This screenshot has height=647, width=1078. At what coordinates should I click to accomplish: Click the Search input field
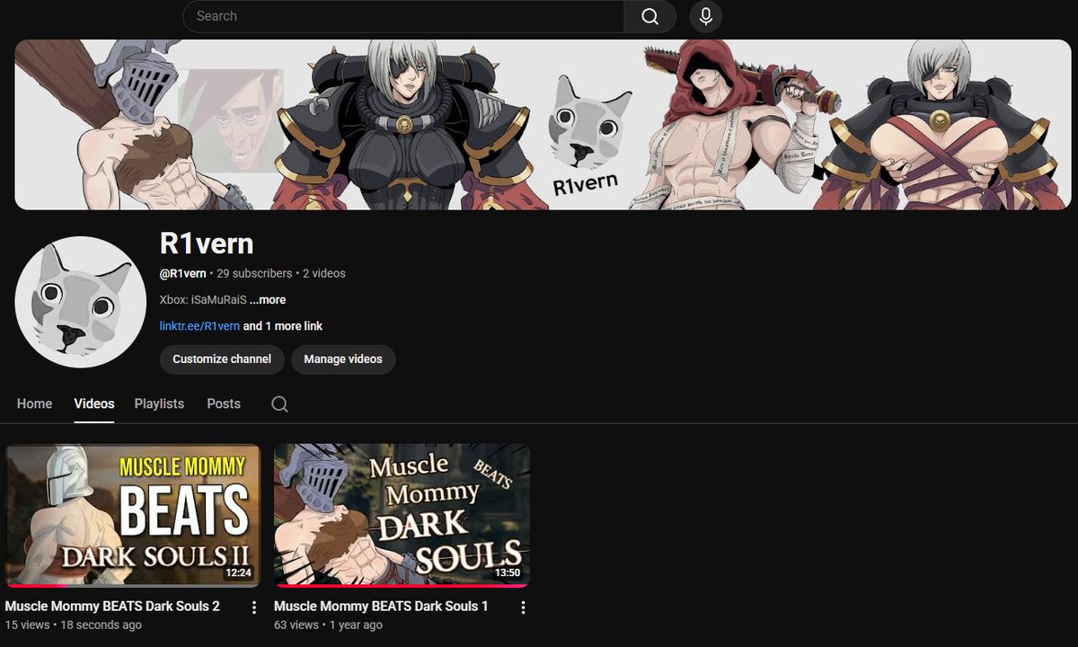[x=403, y=16]
